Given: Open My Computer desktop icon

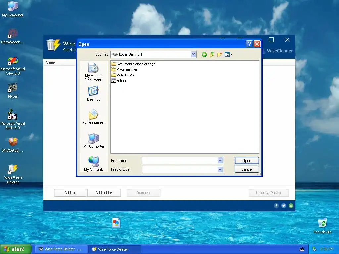Looking at the screenshot, I should tap(13, 9).
